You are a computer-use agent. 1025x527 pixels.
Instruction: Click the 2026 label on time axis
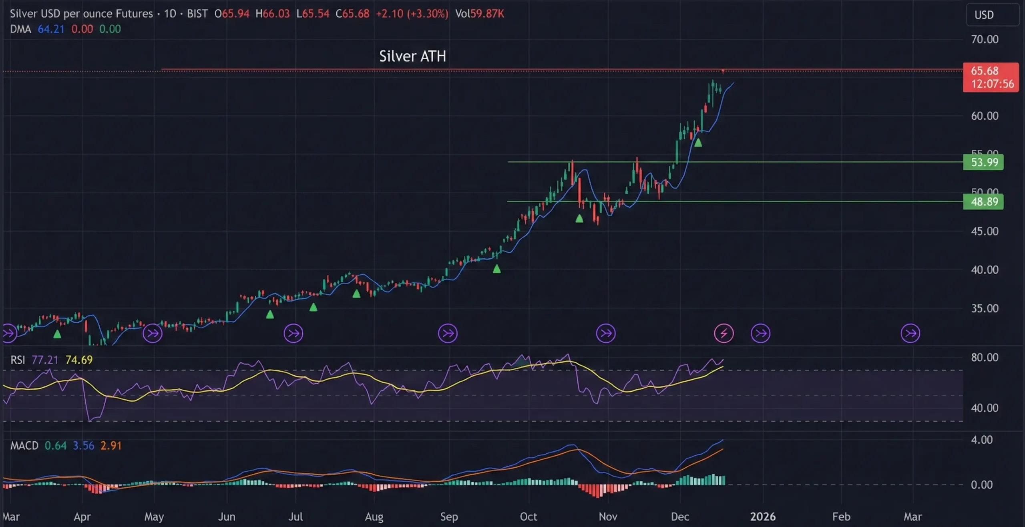762,517
